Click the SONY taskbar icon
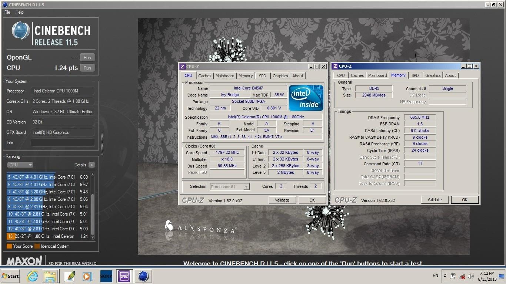This screenshot has height=284, width=506. pos(106,276)
